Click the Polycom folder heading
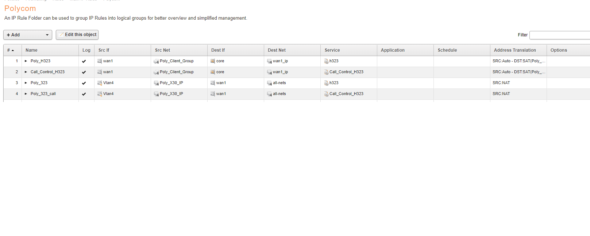 [20, 8]
